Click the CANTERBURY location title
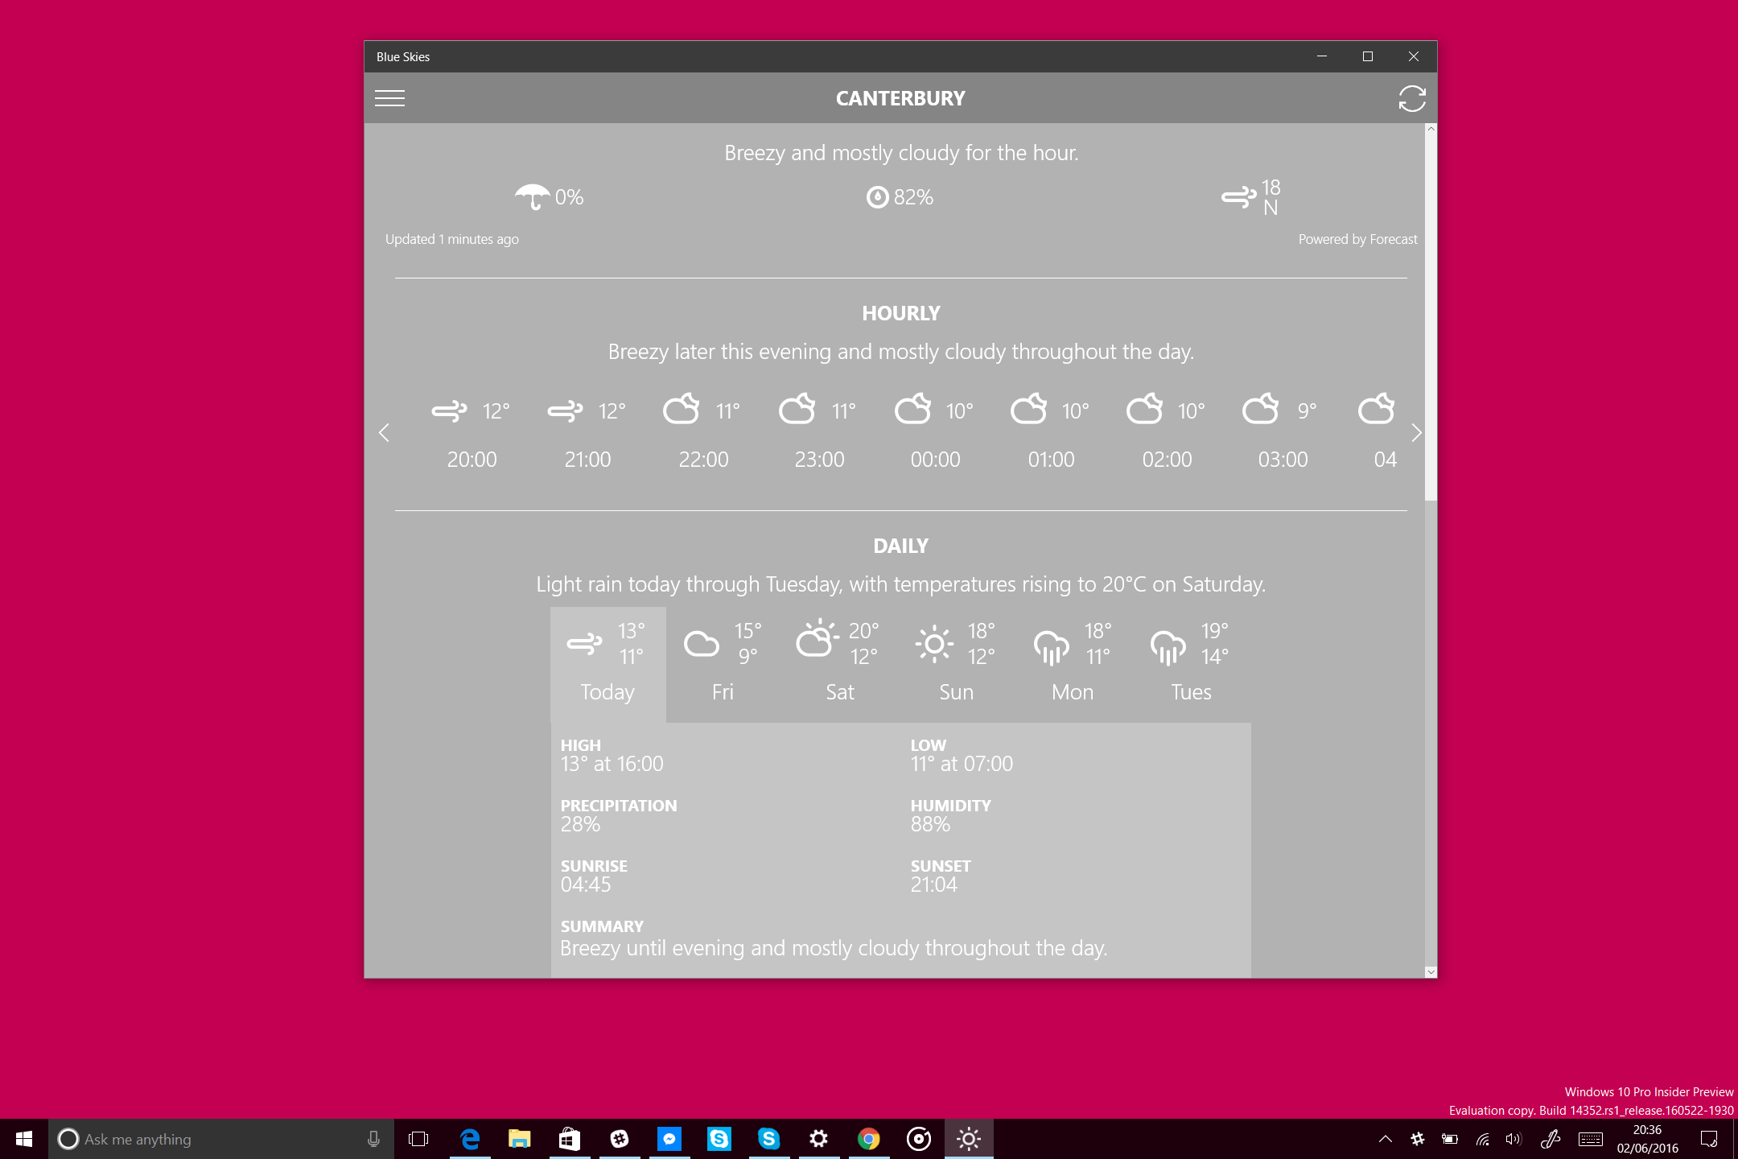 tap(900, 98)
